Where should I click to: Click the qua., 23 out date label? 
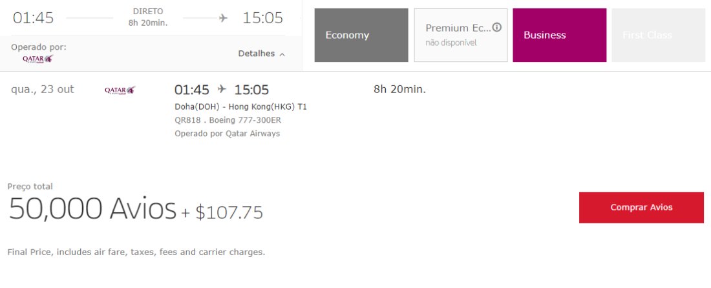[x=43, y=89]
